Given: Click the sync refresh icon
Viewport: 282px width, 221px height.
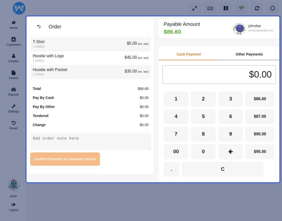Looking at the screenshot, I should (257, 8).
